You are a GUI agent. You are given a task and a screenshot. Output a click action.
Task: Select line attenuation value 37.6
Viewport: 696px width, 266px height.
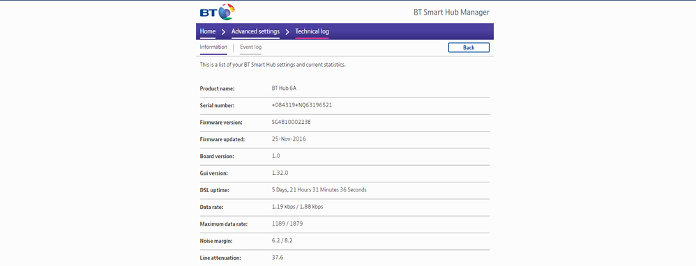pyautogui.click(x=278, y=257)
